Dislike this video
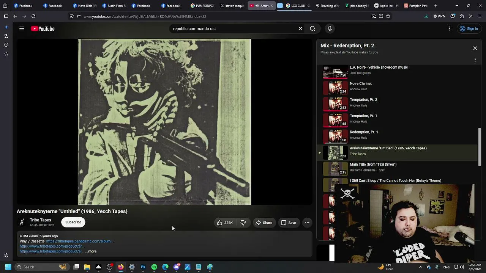The width and height of the screenshot is (486, 273). point(243,223)
